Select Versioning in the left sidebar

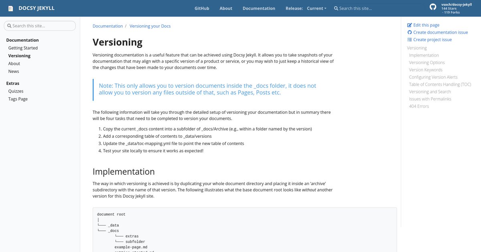(19, 56)
